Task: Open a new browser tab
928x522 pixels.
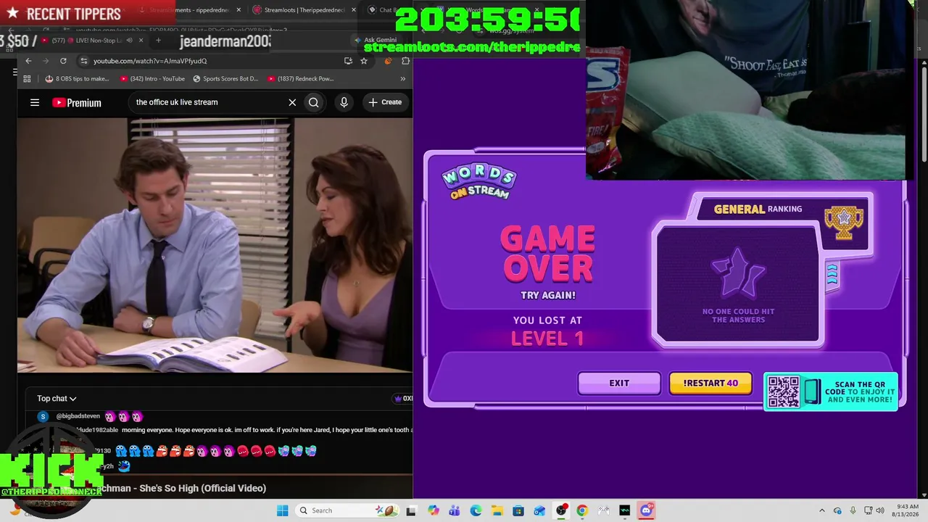Action: click(158, 41)
